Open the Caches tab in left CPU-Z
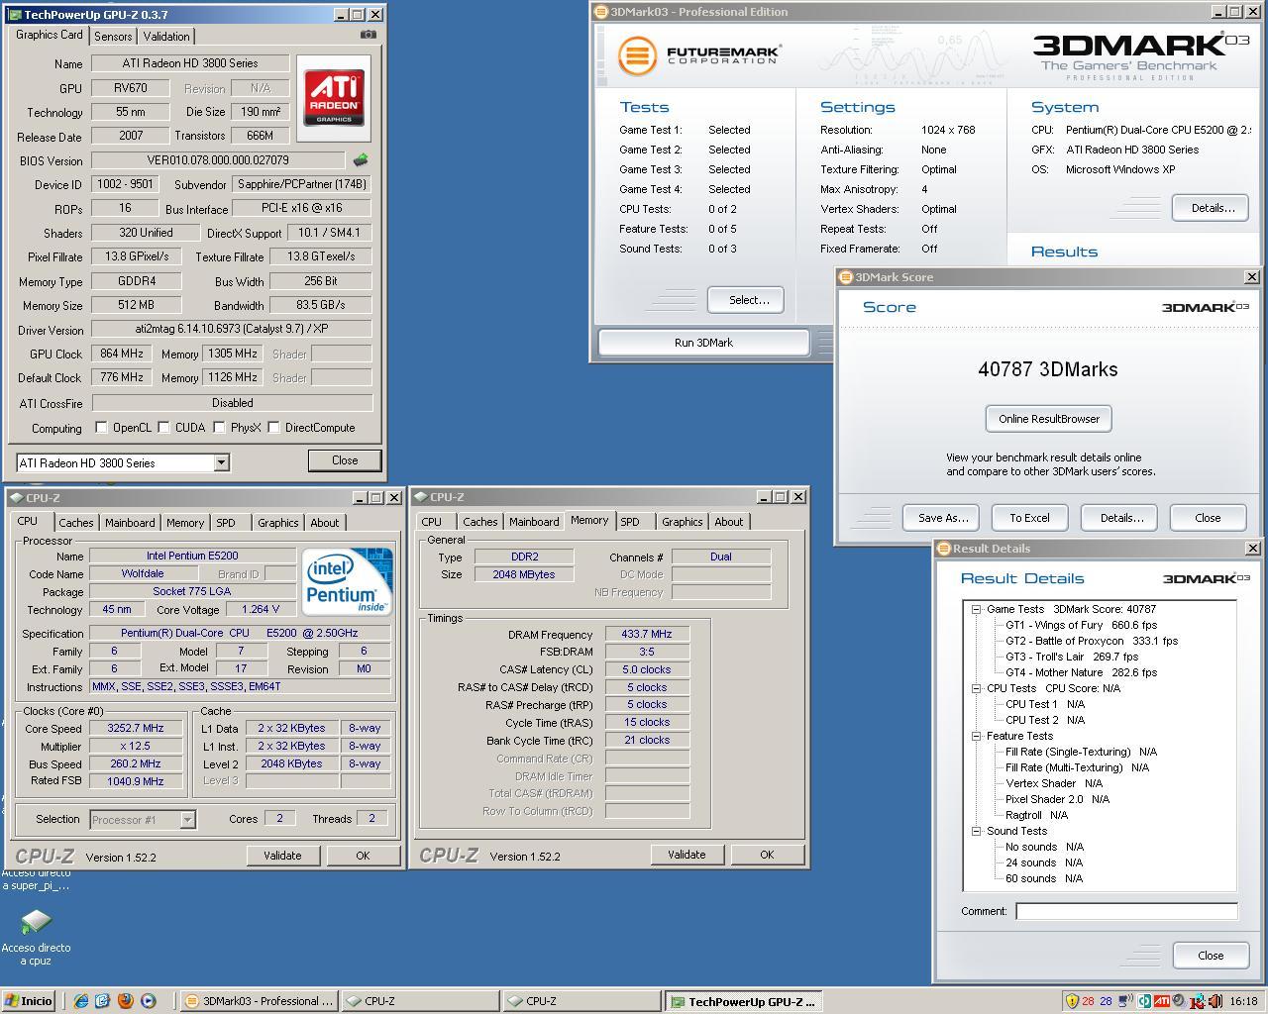Image resolution: width=1268 pixels, height=1014 pixels. [x=75, y=522]
